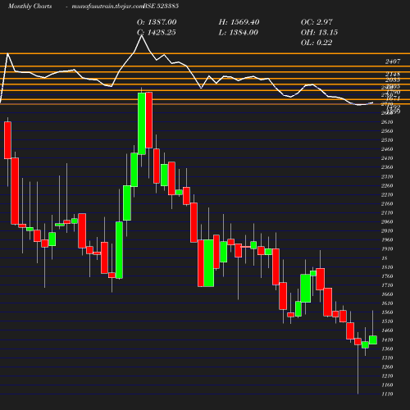Click the 1110 price axis label
Viewport: 410px width, 410px height.
tap(387, 394)
